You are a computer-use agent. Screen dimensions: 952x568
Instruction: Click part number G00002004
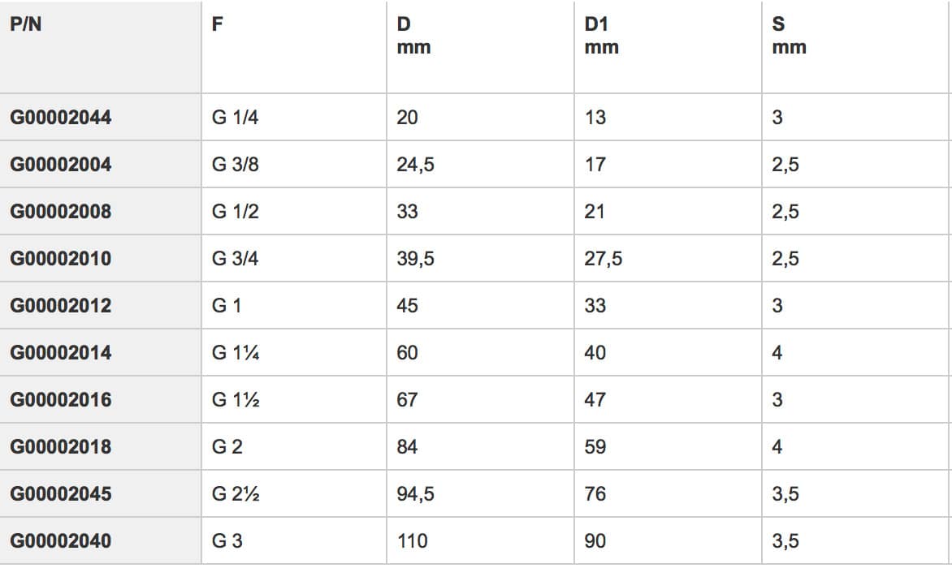click(x=61, y=164)
